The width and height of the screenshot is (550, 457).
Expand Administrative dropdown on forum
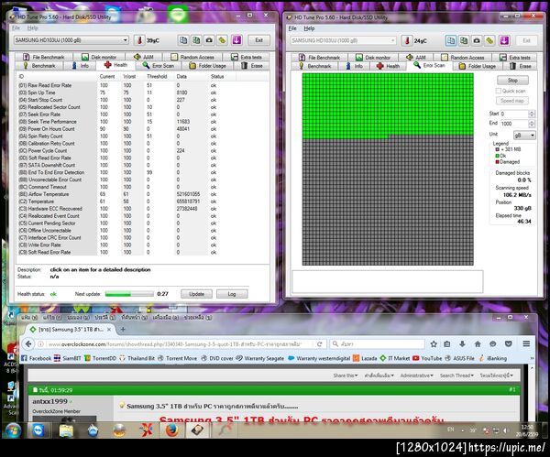coord(416,375)
